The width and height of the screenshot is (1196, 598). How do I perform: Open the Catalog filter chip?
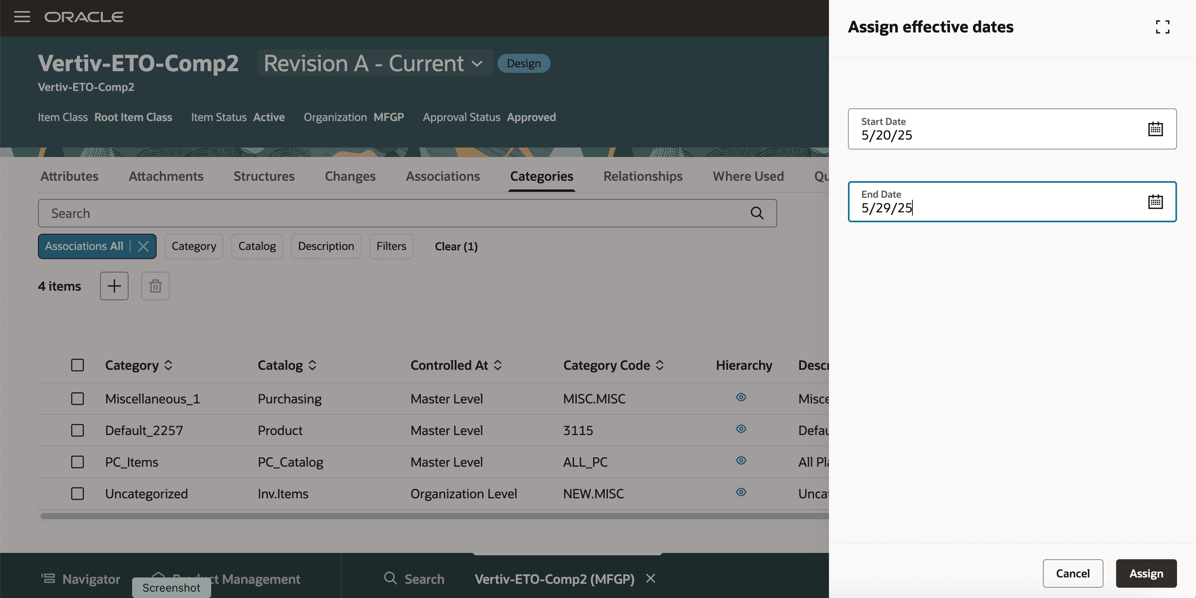click(x=257, y=246)
